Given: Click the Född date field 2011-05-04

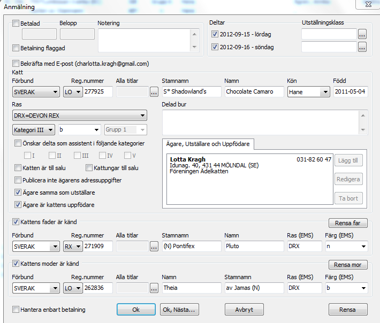Looking at the screenshot, I should pyautogui.click(x=351, y=91).
